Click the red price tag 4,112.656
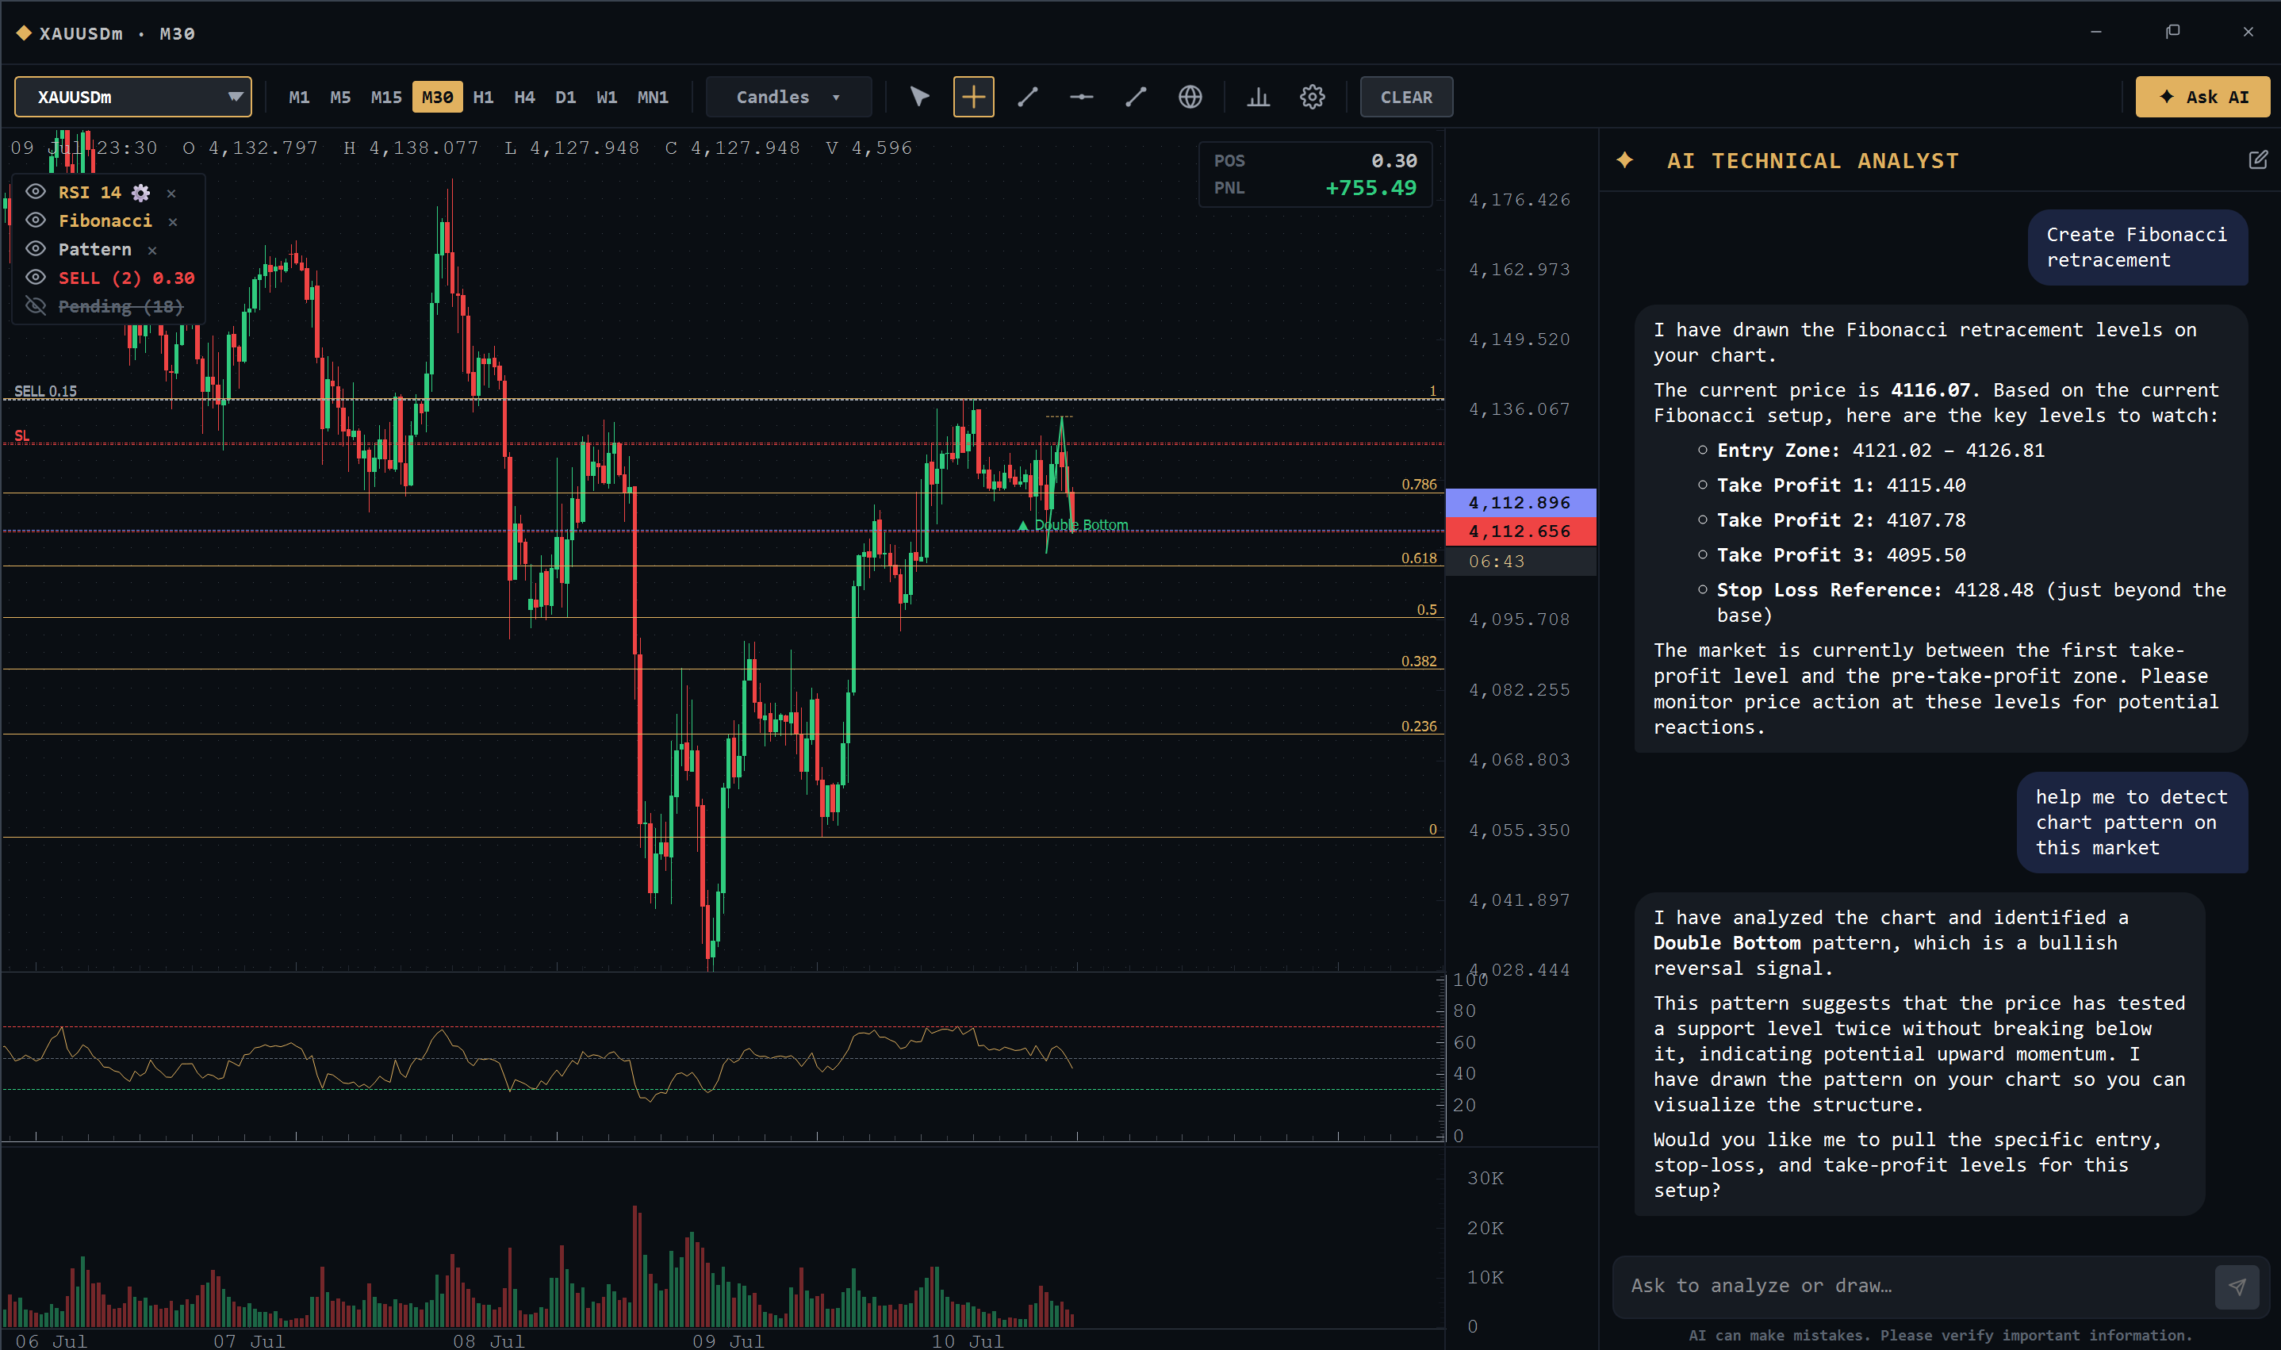Screen dimensions: 2281x1350 click(x=1520, y=531)
